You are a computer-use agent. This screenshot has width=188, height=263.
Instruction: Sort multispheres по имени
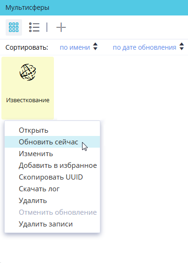(x=75, y=47)
